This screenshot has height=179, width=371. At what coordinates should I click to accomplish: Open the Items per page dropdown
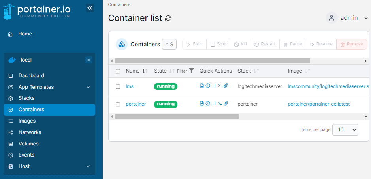(345, 130)
